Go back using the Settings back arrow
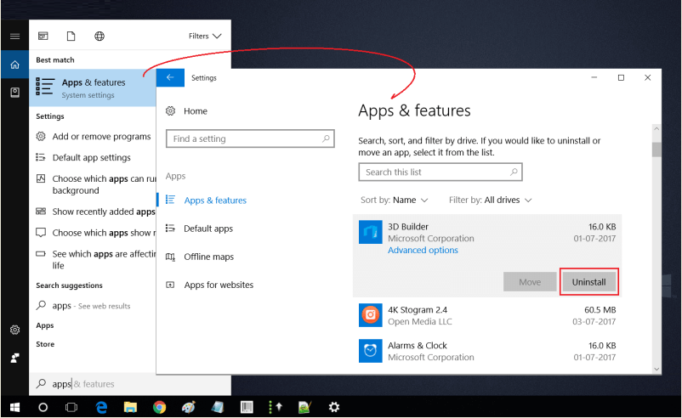682x418 pixels. (170, 78)
